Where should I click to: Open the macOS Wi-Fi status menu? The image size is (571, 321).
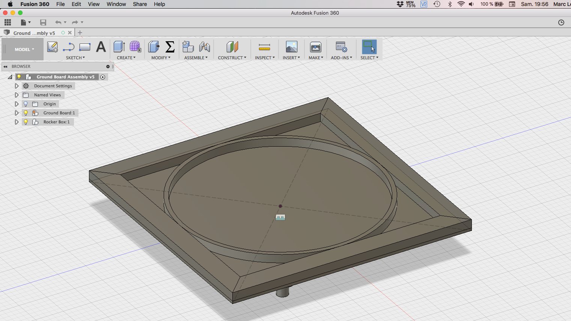tap(461, 4)
